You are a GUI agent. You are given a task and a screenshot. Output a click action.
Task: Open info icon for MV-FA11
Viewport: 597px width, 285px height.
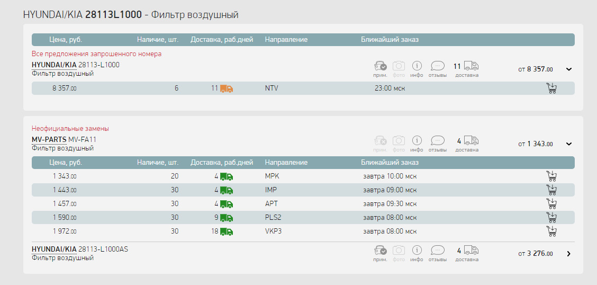(x=417, y=140)
